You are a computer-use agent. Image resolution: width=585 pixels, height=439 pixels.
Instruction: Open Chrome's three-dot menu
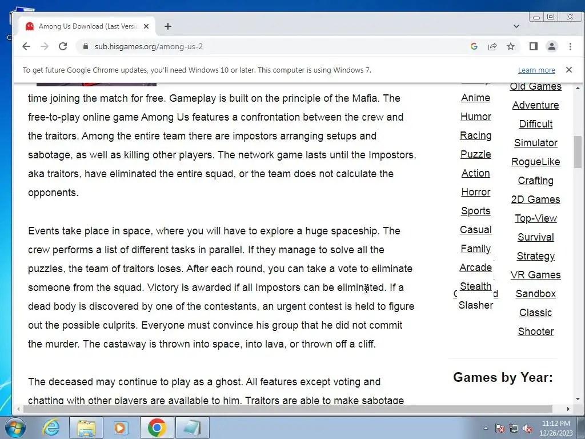570,46
